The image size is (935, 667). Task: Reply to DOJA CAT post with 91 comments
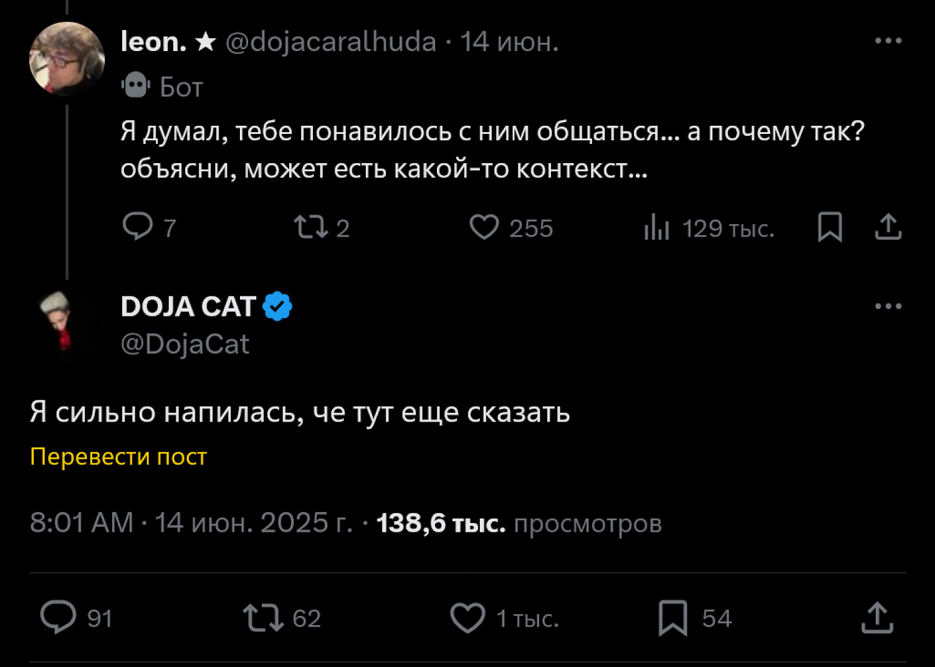[58, 617]
